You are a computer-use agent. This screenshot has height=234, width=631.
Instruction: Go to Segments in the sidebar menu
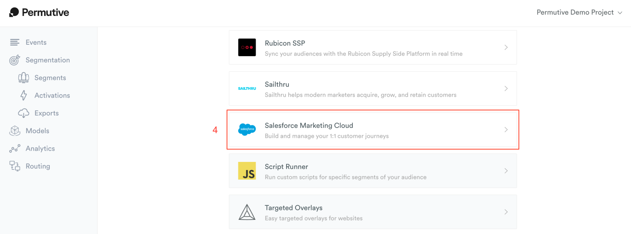(x=50, y=78)
